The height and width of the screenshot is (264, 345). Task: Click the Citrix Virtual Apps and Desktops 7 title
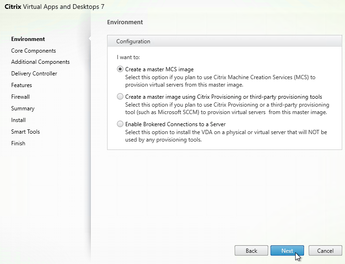[x=54, y=7]
